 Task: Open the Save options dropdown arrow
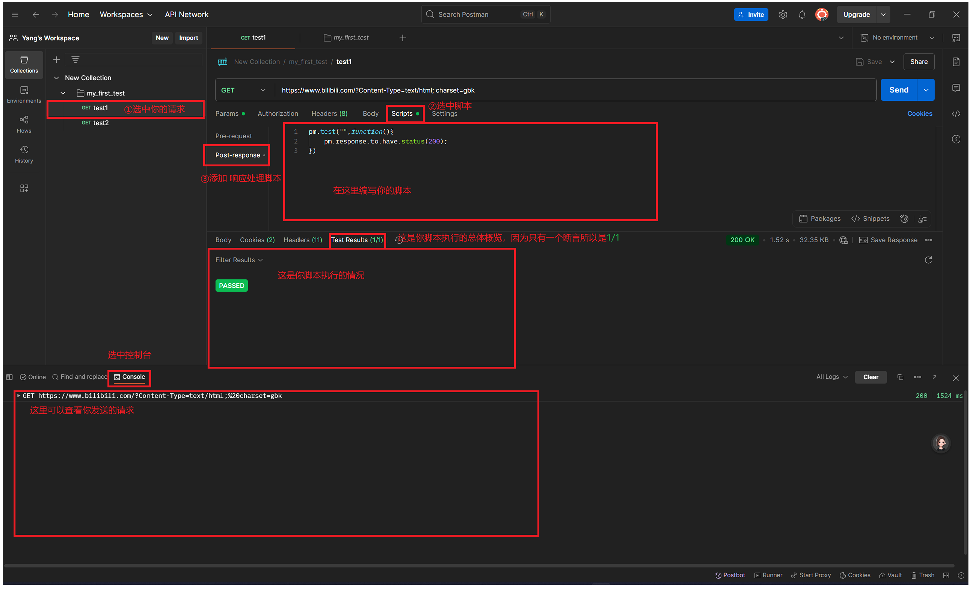coord(892,62)
